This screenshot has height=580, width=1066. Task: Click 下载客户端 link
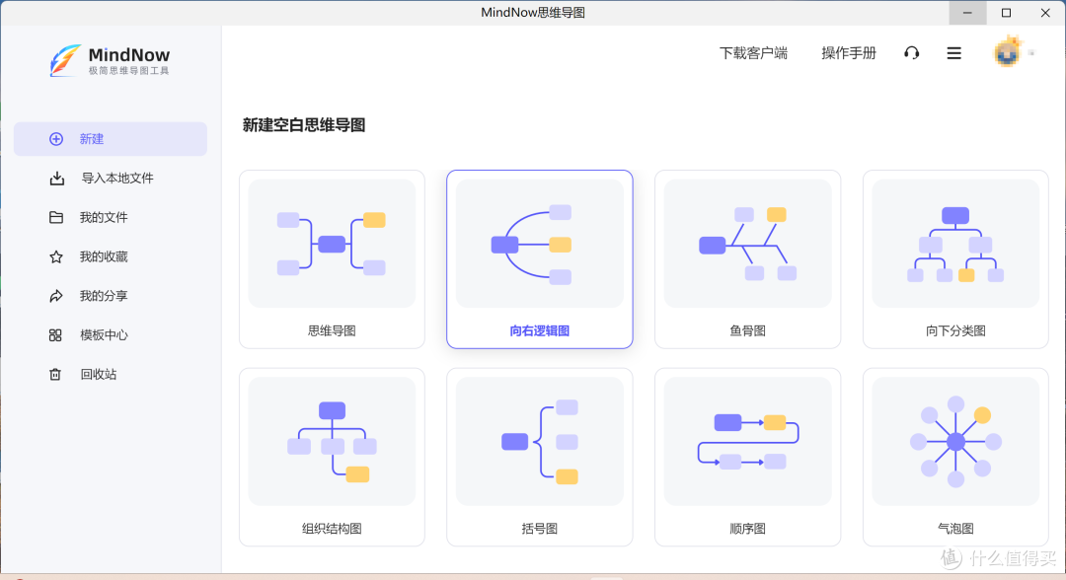pyautogui.click(x=753, y=53)
